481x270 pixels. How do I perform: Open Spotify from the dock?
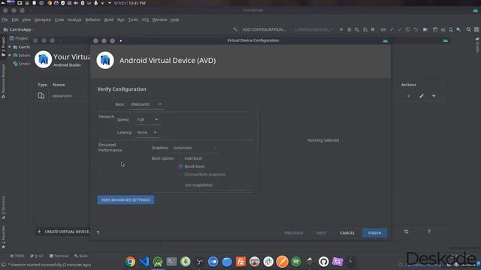pos(296,262)
